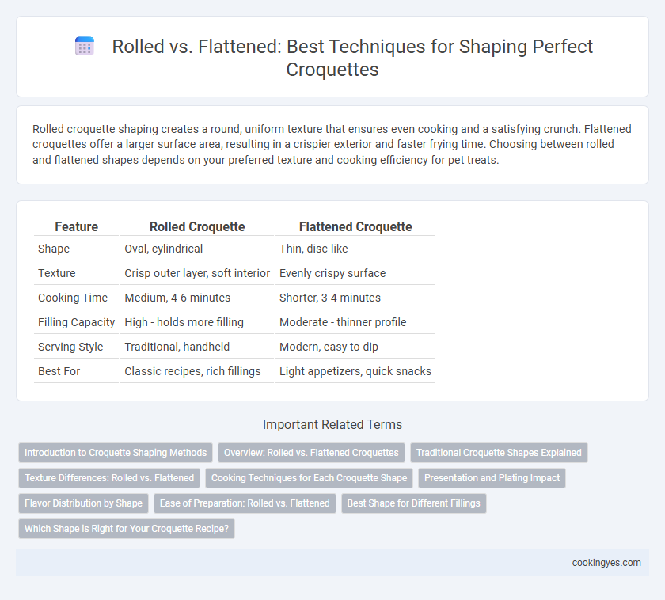Click the 'Flattened Croquette' column header
The height and width of the screenshot is (600, 665).
(x=355, y=226)
